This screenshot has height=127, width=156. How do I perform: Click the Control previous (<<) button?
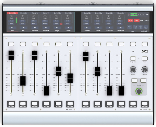tap(134, 81)
